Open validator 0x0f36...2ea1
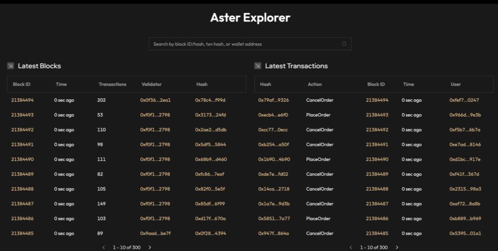The height and width of the screenshot is (251, 498). pos(155,100)
